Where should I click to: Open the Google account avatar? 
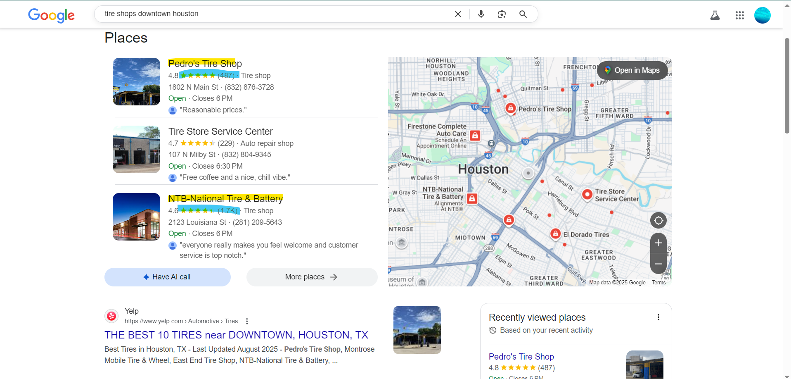763,15
